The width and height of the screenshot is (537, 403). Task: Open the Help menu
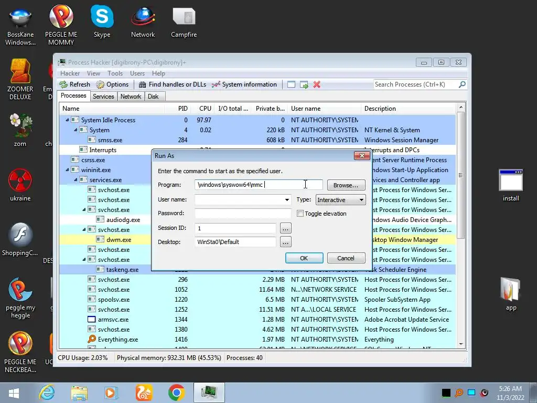tap(158, 73)
